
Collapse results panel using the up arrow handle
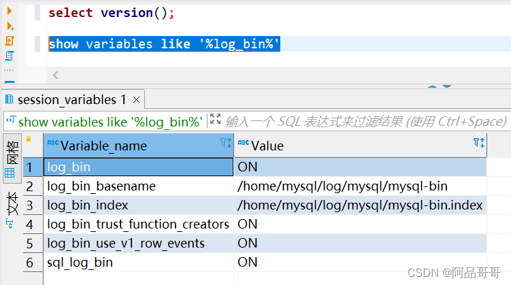pos(433,86)
